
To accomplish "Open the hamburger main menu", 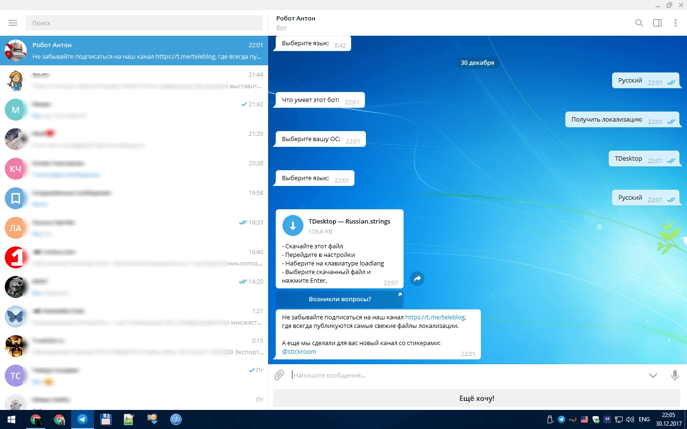I will click(13, 23).
